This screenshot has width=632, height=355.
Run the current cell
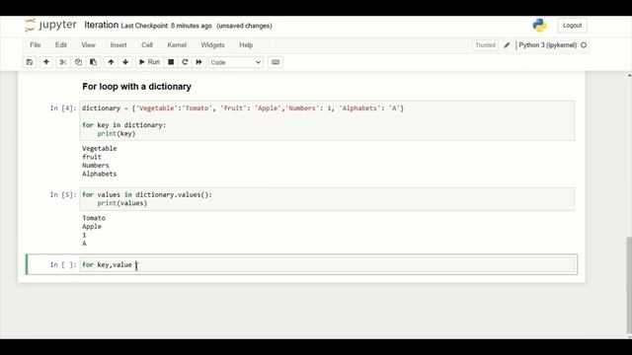click(x=149, y=62)
